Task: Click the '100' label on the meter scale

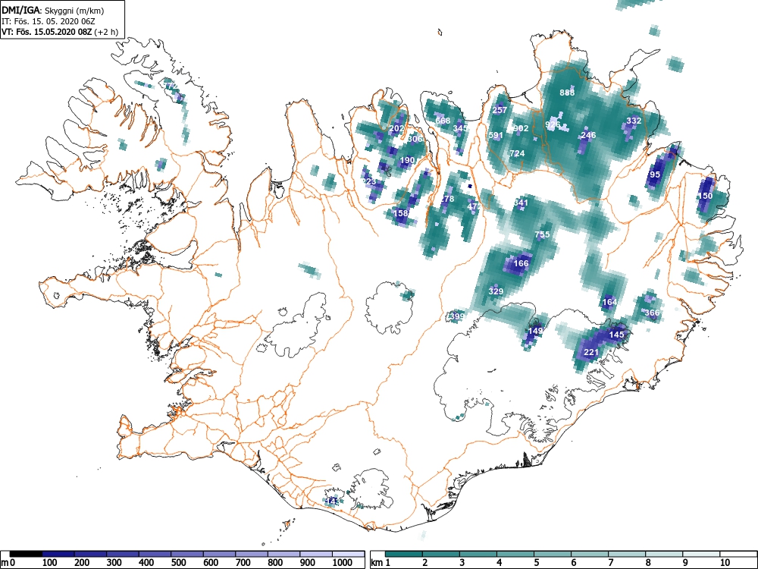Action: click(x=50, y=563)
